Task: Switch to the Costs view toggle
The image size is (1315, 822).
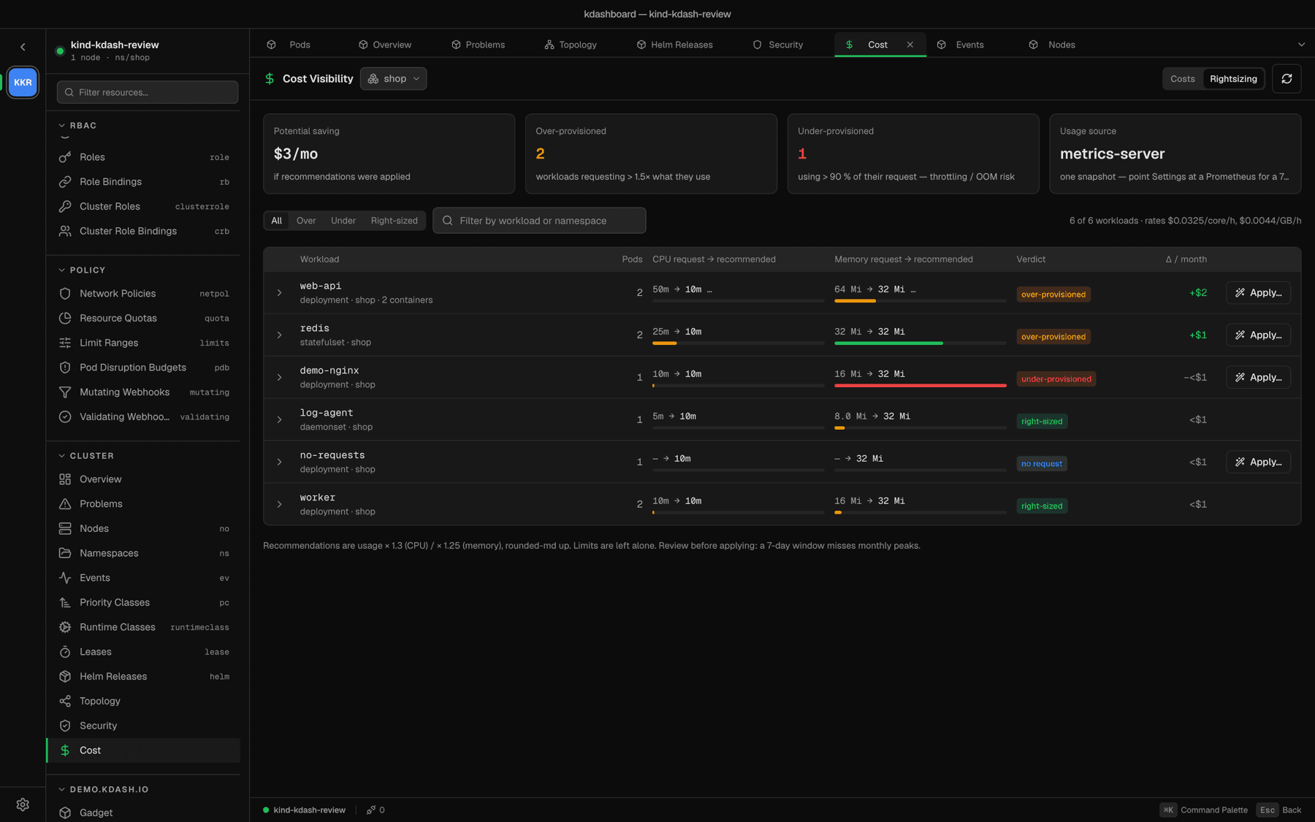Action: point(1182,78)
